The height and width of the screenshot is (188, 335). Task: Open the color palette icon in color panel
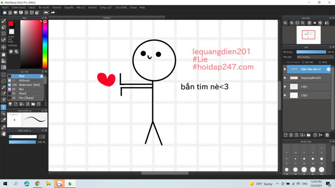point(11,52)
